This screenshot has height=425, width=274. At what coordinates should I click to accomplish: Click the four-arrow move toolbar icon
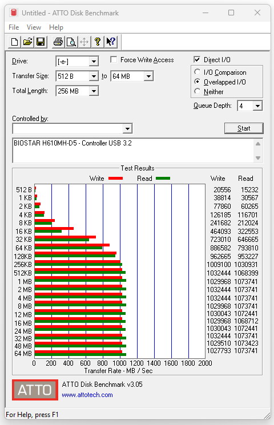pyautogui.click(x=84, y=42)
